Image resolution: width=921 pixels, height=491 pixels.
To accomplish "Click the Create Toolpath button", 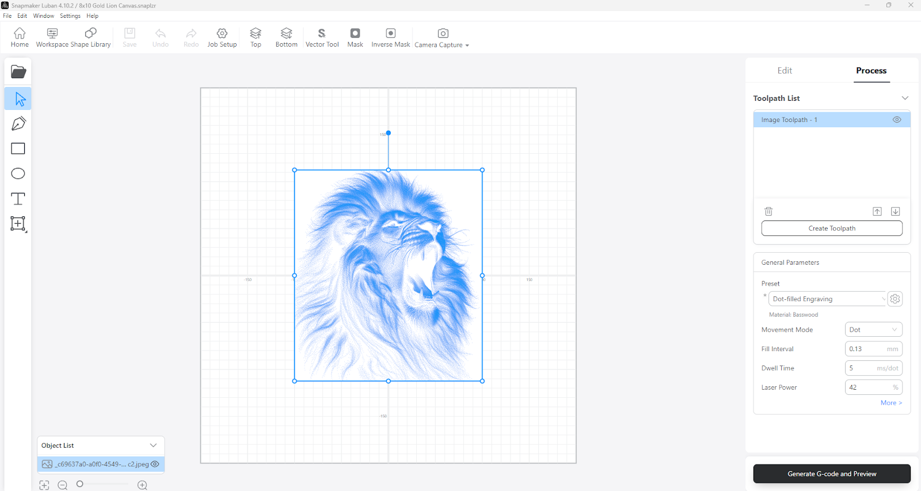I will point(832,229).
